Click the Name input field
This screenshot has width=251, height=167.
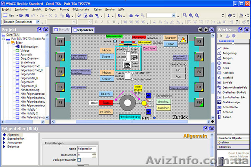tap(87, 149)
